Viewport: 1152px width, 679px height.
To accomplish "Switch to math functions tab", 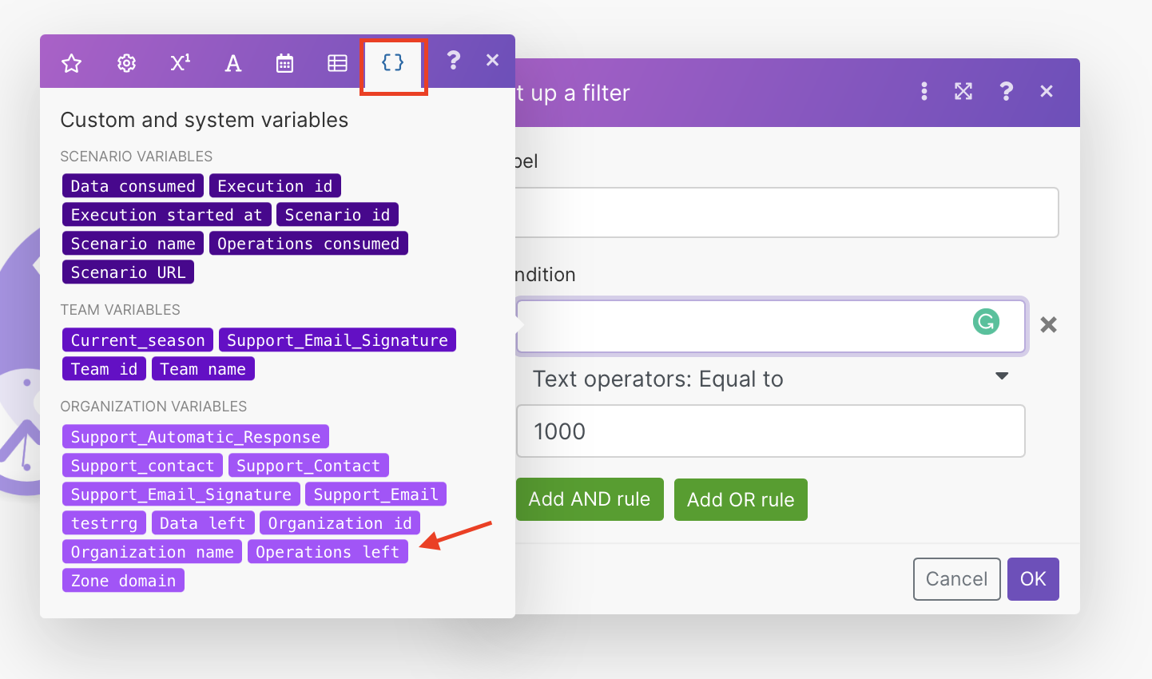I will [180, 63].
